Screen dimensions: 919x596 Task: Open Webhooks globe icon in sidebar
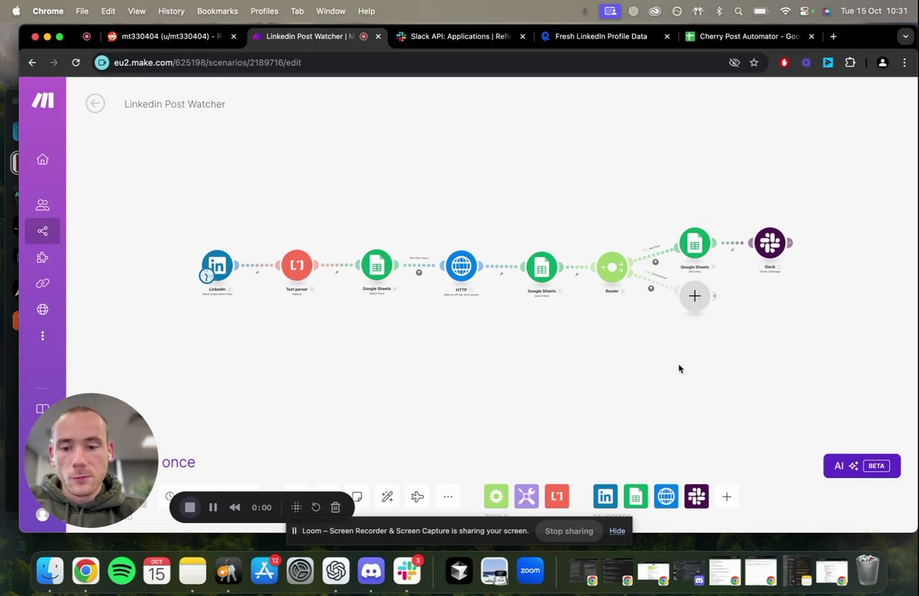[x=42, y=309]
